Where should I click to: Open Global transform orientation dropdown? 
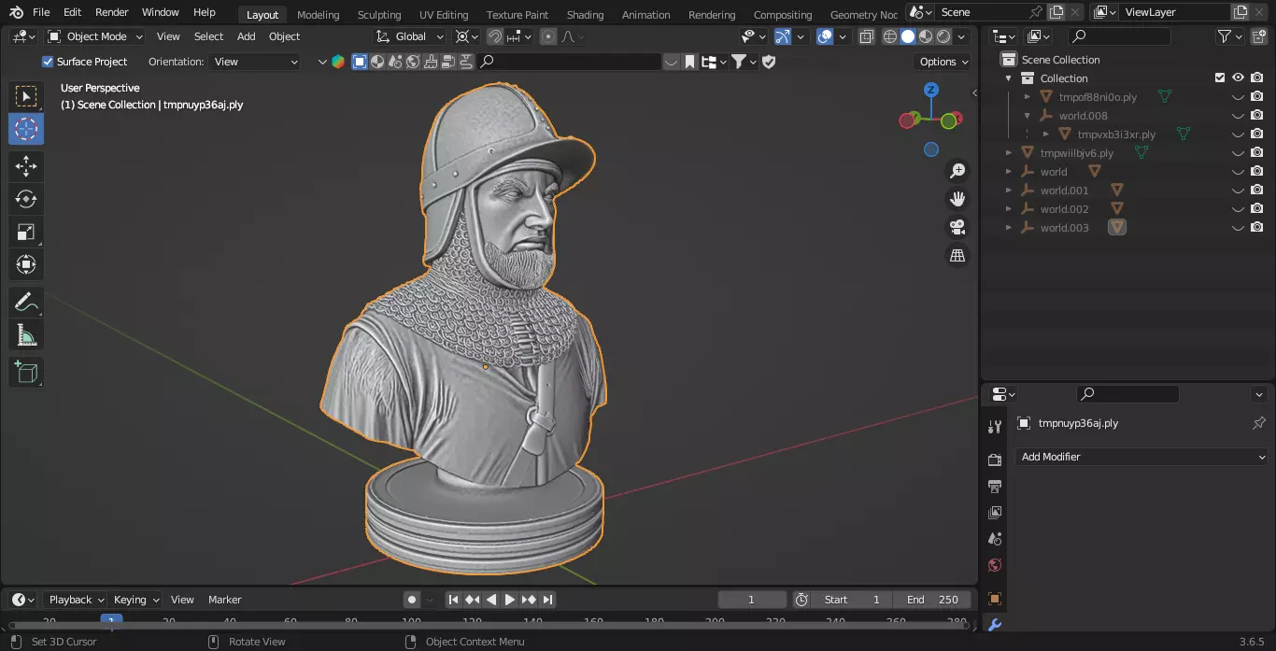[x=411, y=36]
